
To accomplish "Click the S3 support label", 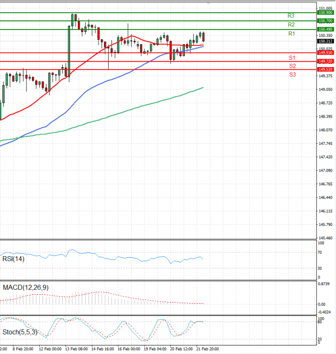I will pos(292,74).
